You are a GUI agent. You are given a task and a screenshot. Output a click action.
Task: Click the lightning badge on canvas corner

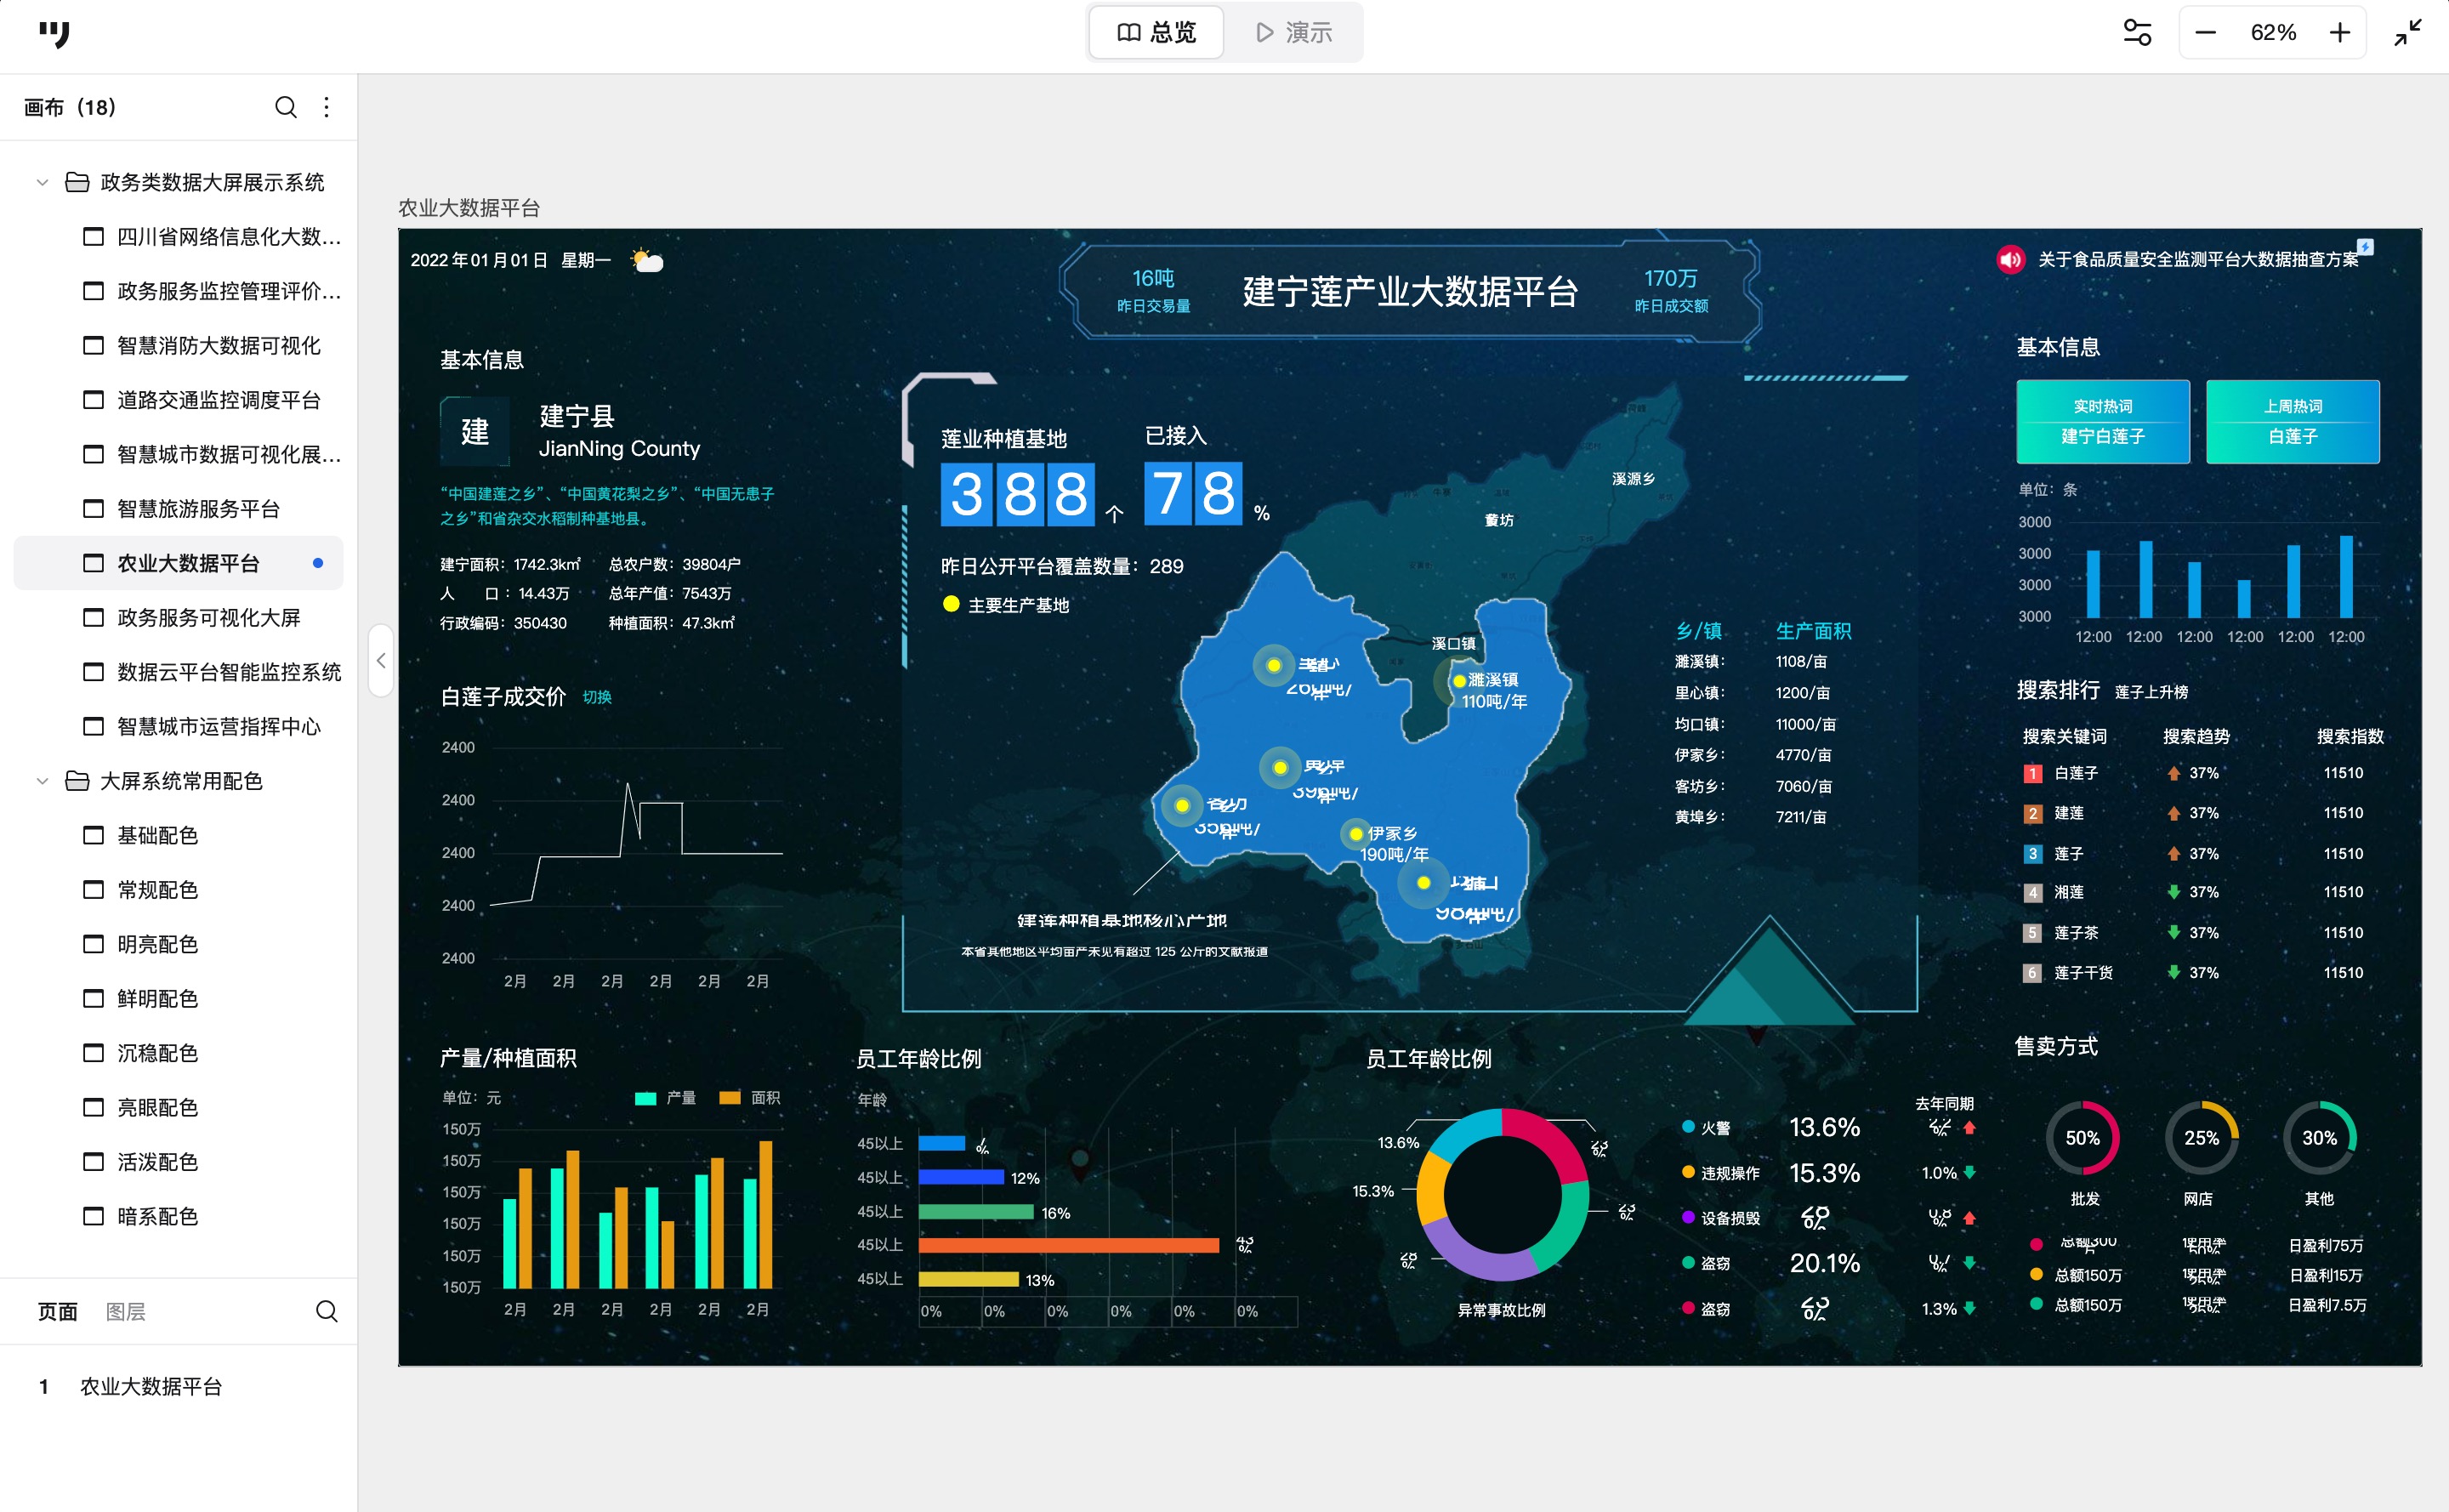point(2365,246)
